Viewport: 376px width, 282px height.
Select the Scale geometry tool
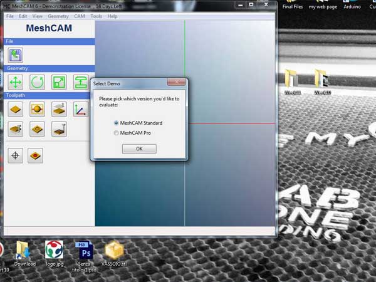(x=59, y=82)
